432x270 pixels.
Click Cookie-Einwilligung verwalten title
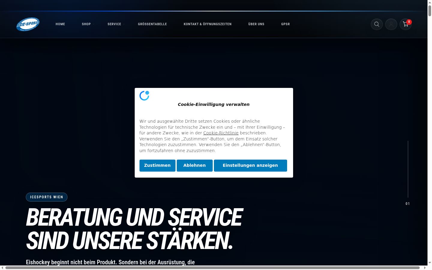[x=214, y=104]
